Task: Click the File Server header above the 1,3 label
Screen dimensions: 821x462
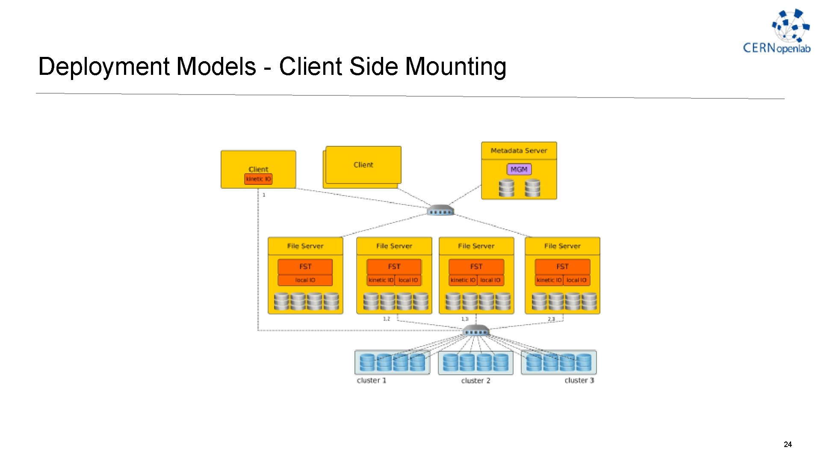Action: [x=476, y=246]
